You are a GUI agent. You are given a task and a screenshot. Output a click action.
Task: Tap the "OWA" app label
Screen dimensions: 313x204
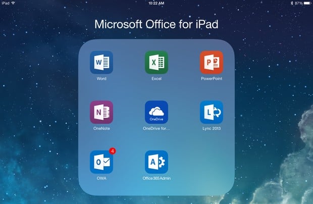pos(101,178)
